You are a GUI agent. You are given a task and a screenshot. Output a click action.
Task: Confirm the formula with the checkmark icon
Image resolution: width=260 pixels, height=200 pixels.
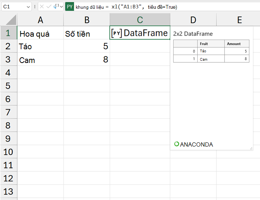pyautogui.click(x=49, y=7)
